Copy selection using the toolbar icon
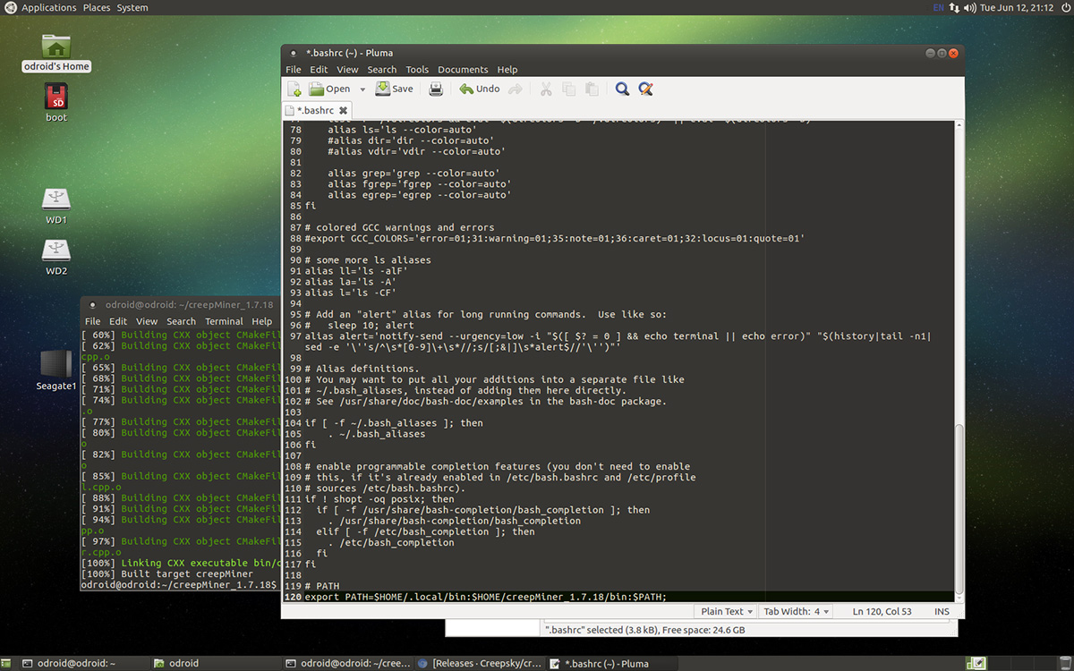The height and width of the screenshot is (671, 1074). pos(568,89)
